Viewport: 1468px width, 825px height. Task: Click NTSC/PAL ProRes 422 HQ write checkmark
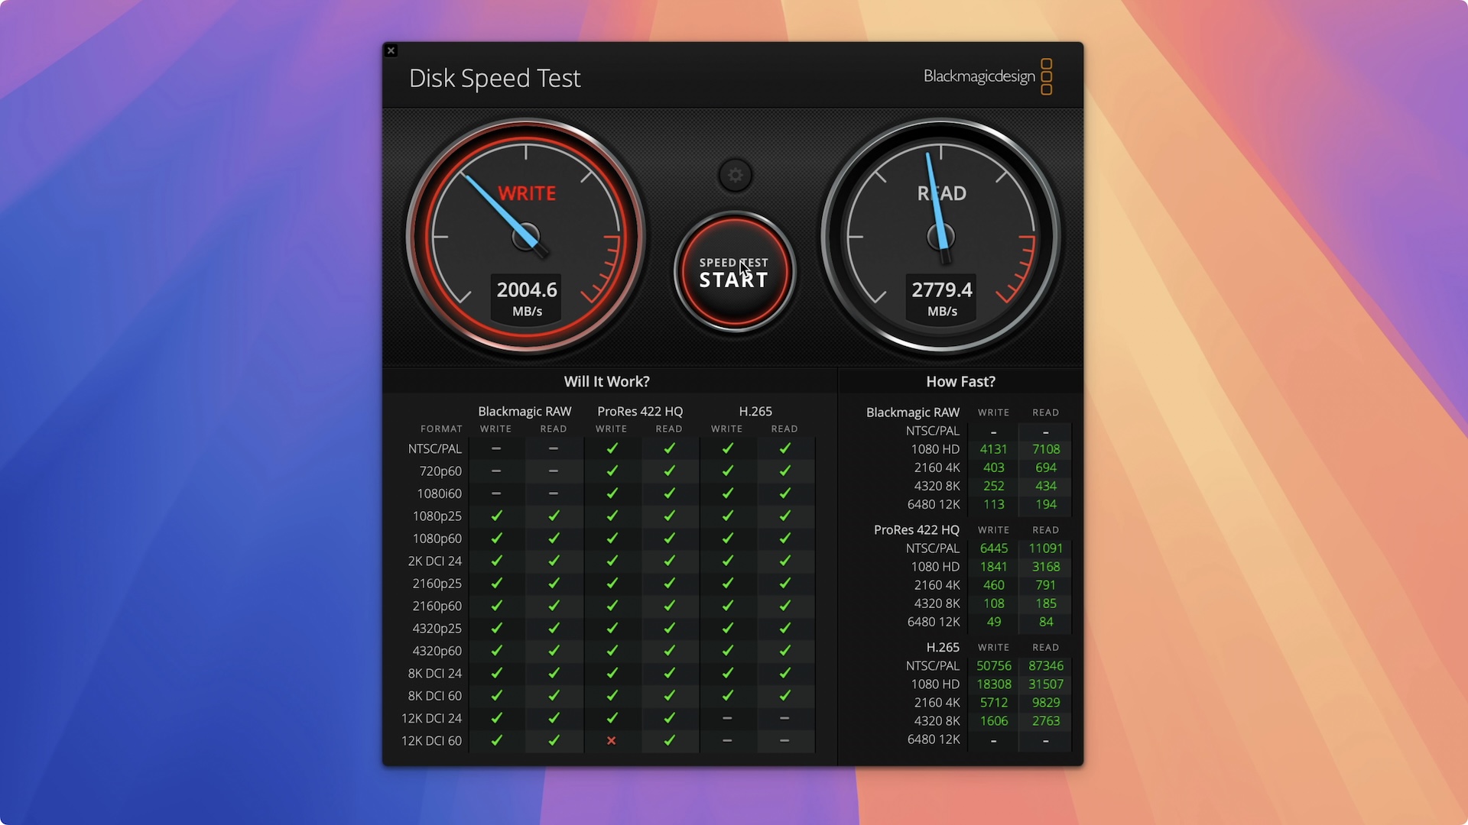pos(612,448)
